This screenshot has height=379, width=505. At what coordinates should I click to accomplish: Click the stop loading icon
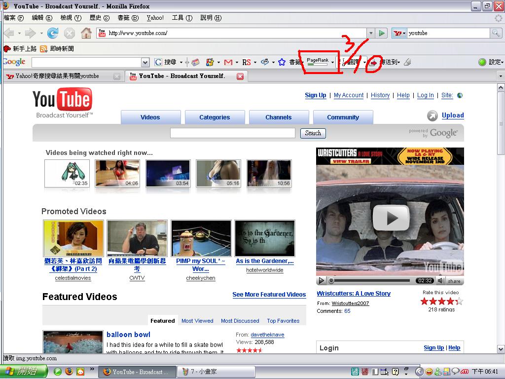[69, 33]
